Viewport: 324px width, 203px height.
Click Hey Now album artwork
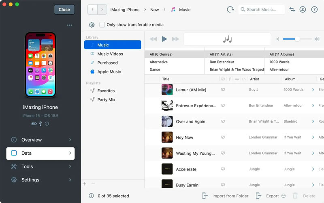(x=167, y=137)
